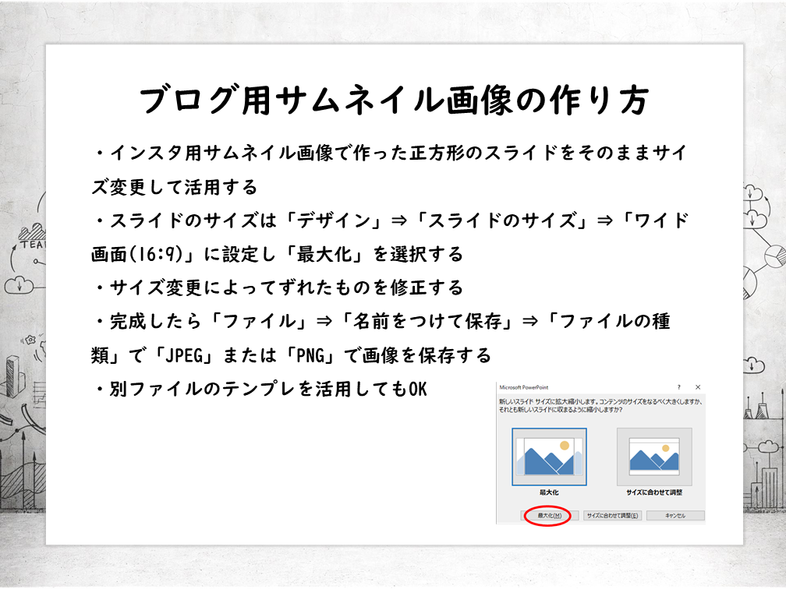Select the サイズに合わせて調整 preview thumbnail
The image size is (786, 589).
(x=653, y=456)
